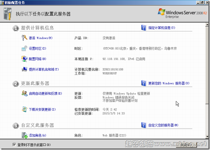The width and height of the screenshot is (210, 150).
Task: Click the server wrench icon in header
Action: [x=8, y=14]
